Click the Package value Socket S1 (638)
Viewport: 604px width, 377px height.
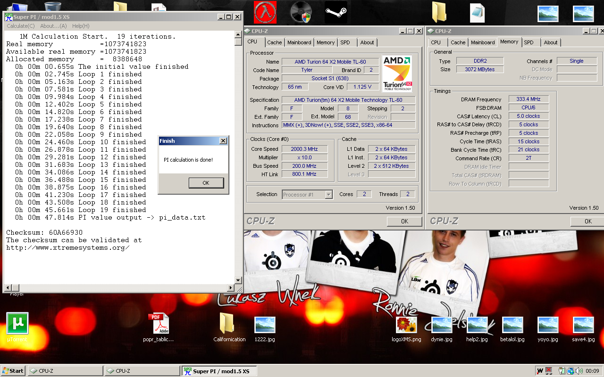[330, 79]
